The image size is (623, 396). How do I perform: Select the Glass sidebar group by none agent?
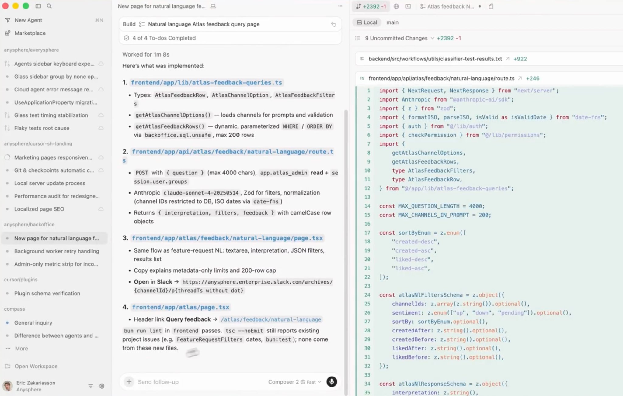click(54, 77)
